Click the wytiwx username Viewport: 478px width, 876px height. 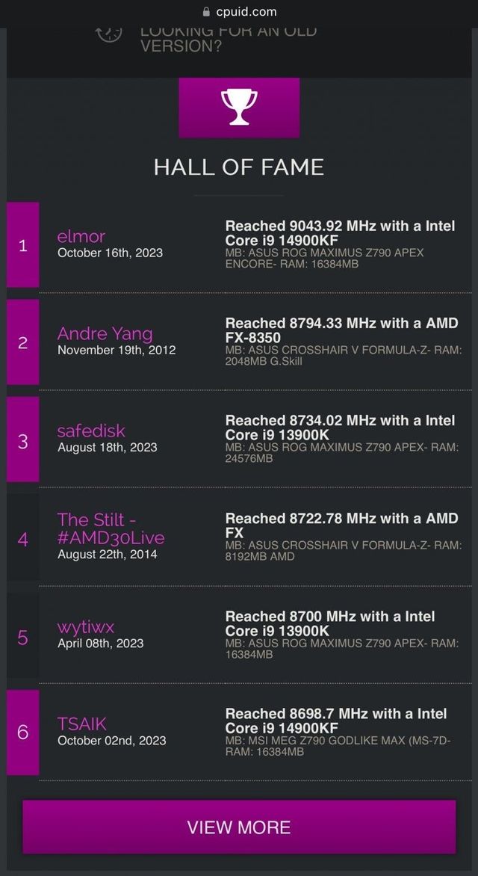pyautogui.click(x=85, y=626)
